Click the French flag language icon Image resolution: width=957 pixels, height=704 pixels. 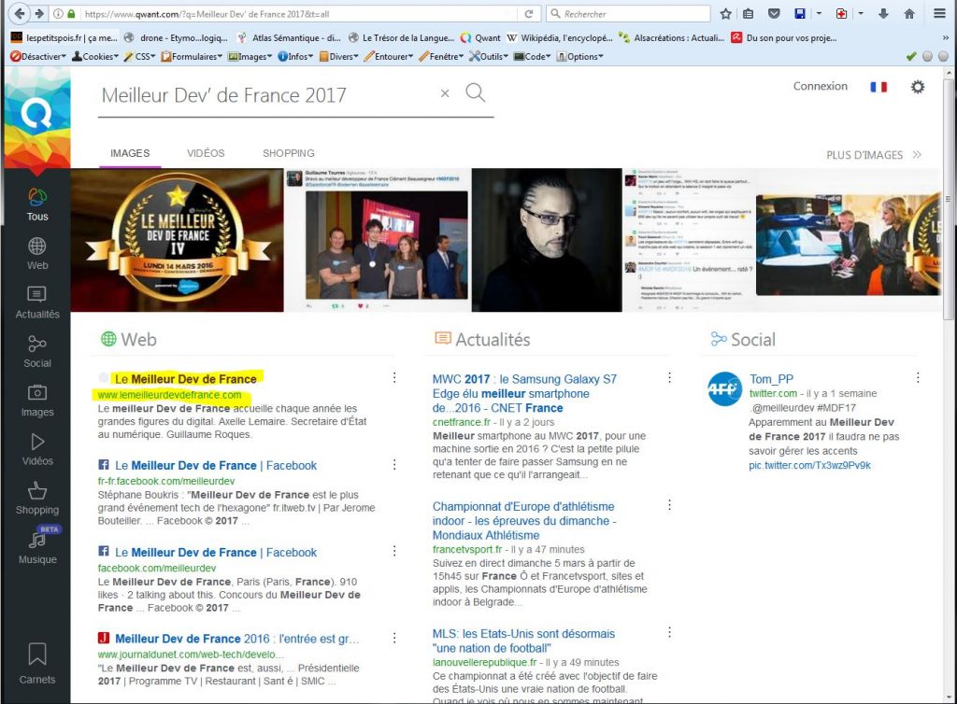coord(878,87)
